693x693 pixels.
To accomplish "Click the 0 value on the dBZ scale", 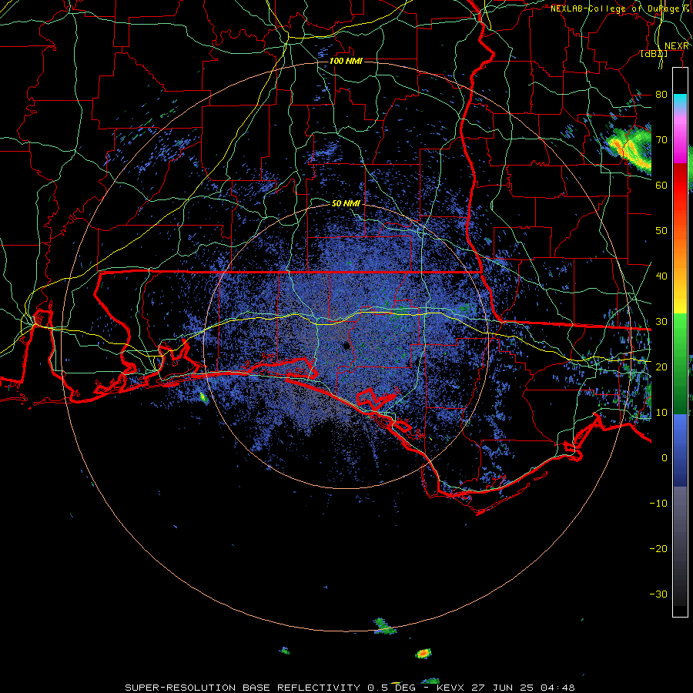I will coord(665,458).
